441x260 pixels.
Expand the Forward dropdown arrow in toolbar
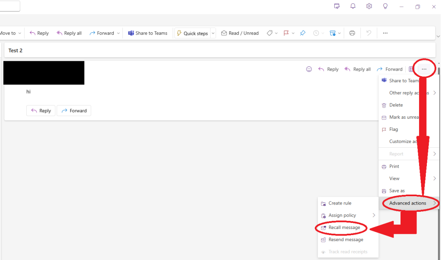pos(118,33)
